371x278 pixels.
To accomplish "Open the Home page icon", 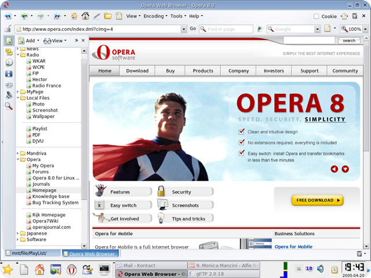I will click(x=85, y=16).
